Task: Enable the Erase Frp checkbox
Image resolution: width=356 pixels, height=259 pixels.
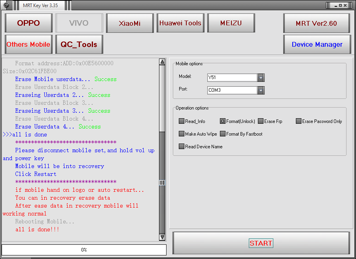Action: (261, 121)
